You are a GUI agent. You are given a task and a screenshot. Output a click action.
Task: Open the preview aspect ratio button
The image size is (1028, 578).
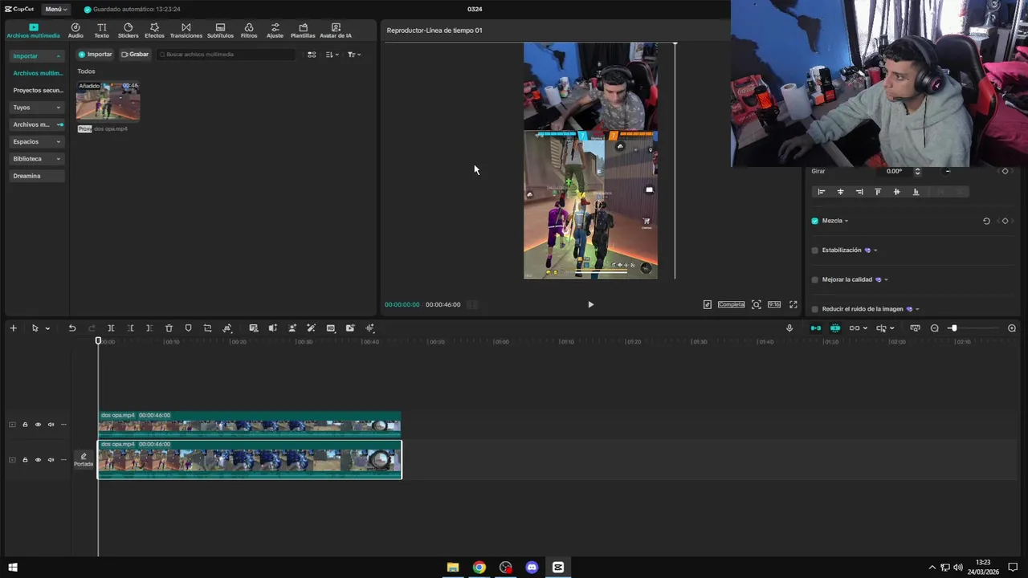(x=774, y=305)
